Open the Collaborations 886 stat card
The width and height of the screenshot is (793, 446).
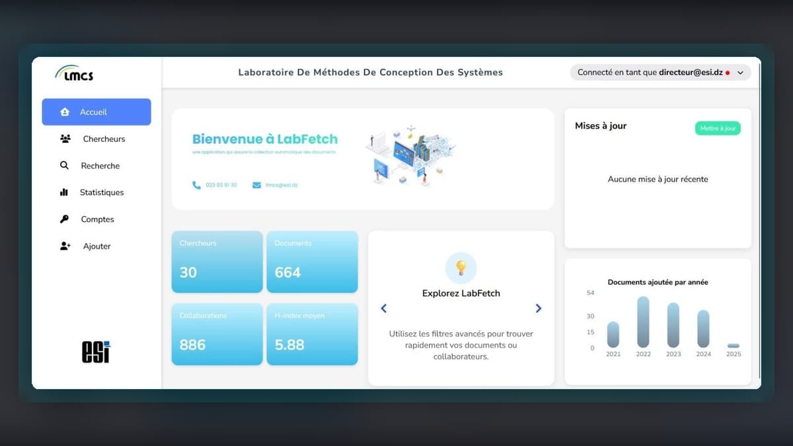tap(217, 334)
